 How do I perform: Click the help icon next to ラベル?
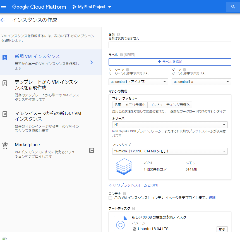pyautogui.click(x=121, y=55)
